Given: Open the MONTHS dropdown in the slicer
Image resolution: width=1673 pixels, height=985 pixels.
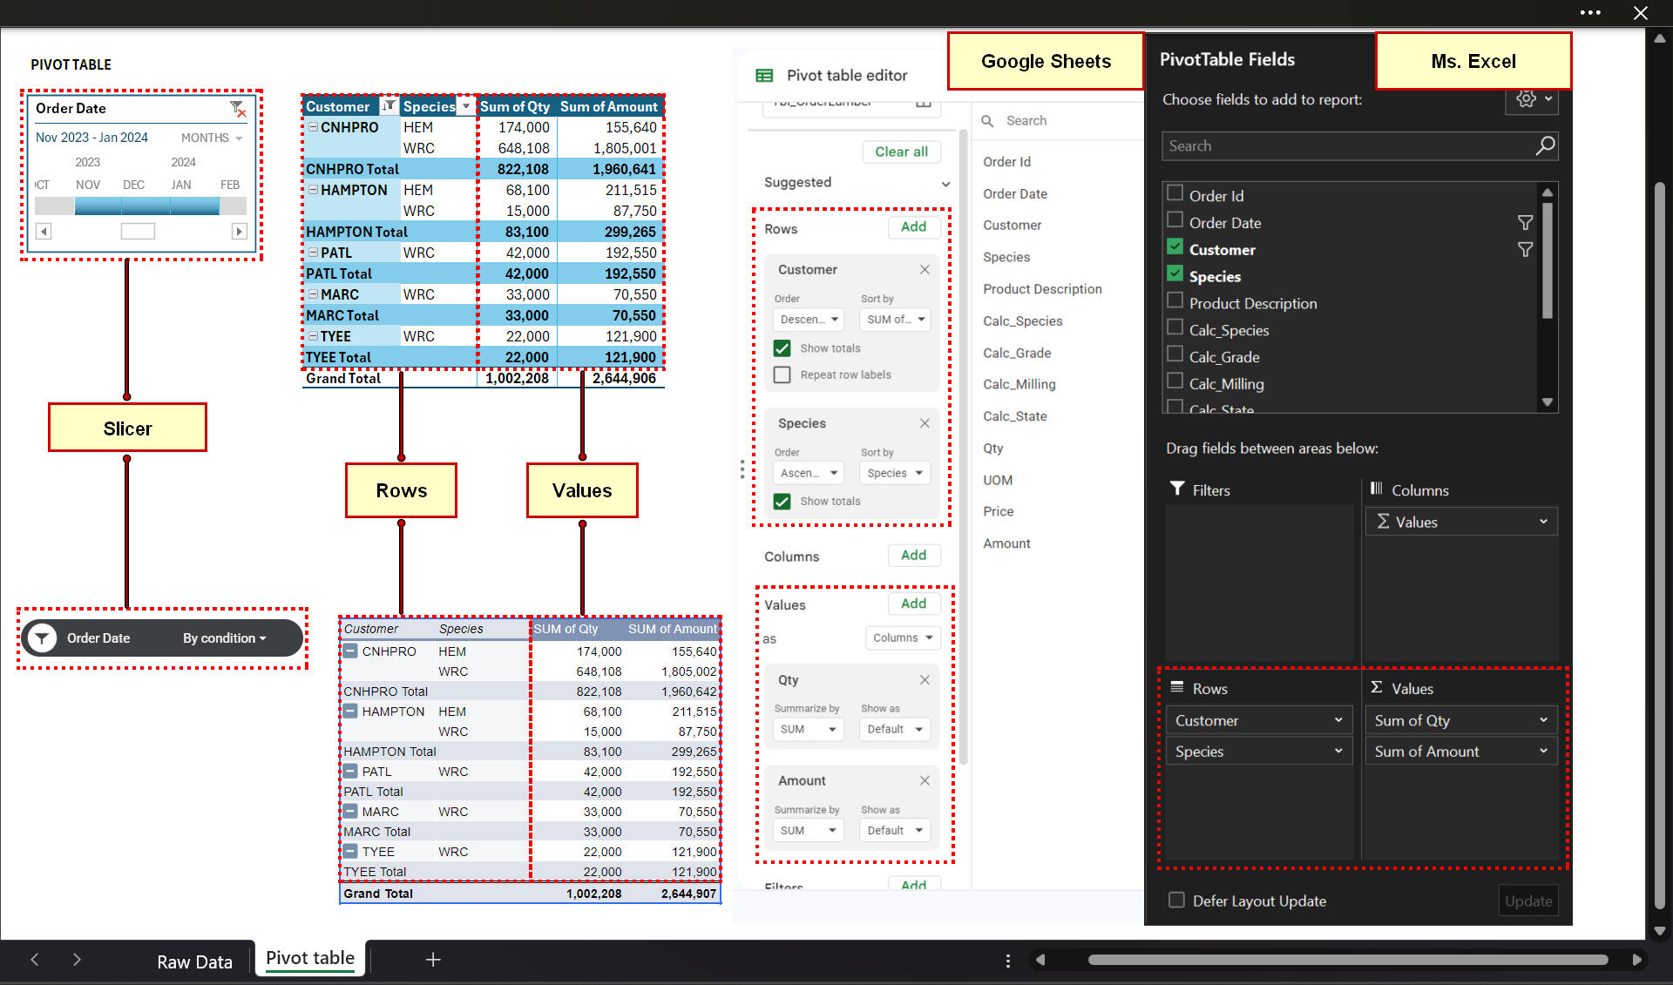Looking at the screenshot, I should point(209,137).
